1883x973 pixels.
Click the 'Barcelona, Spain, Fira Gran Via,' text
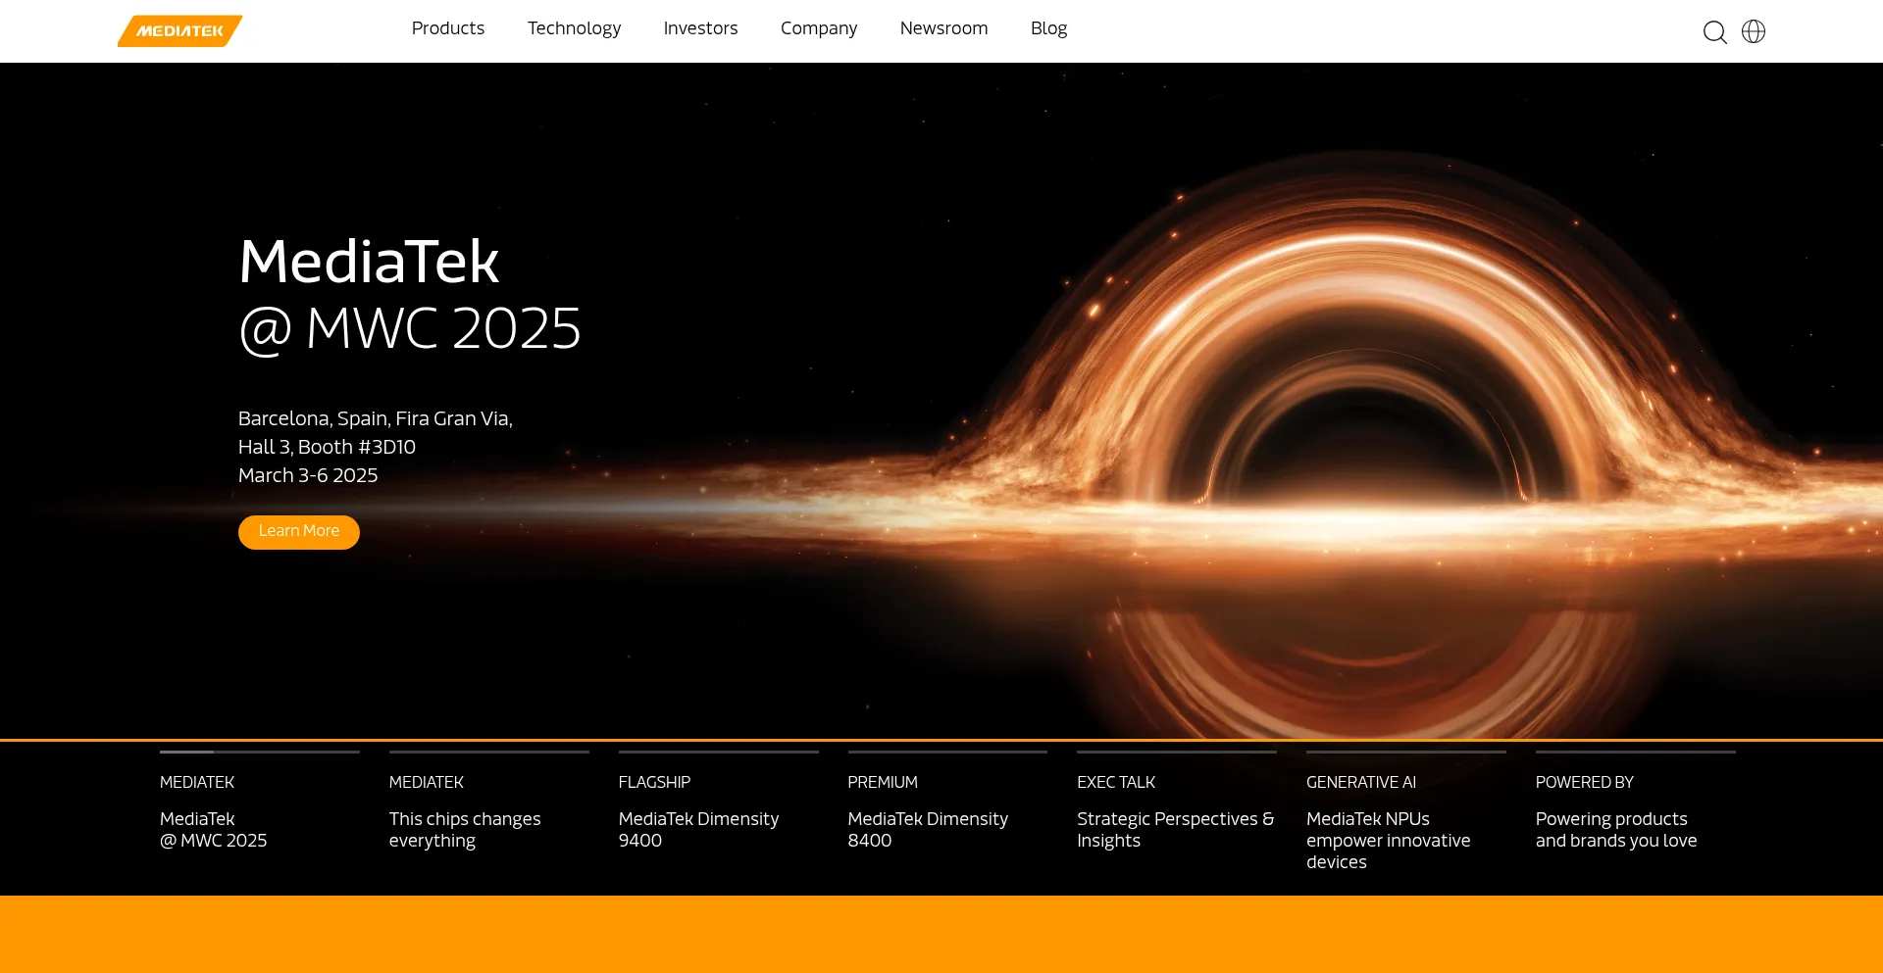pyautogui.click(x=376, y=418)
